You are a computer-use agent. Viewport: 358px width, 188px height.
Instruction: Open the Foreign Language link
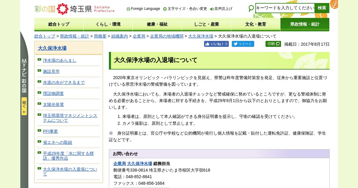[145, 9]
